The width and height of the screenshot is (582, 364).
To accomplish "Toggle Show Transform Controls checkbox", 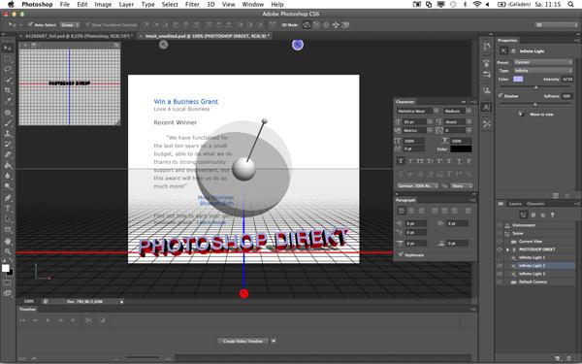I will point(88,24).
